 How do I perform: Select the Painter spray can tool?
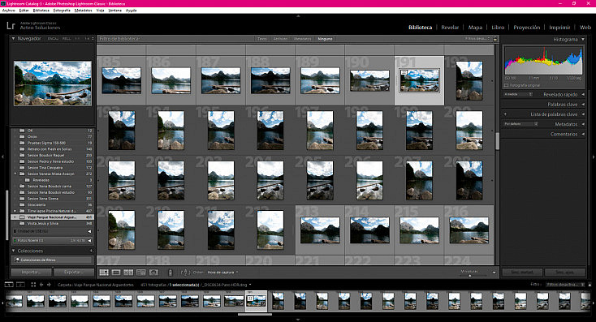[x=171, y=273]
